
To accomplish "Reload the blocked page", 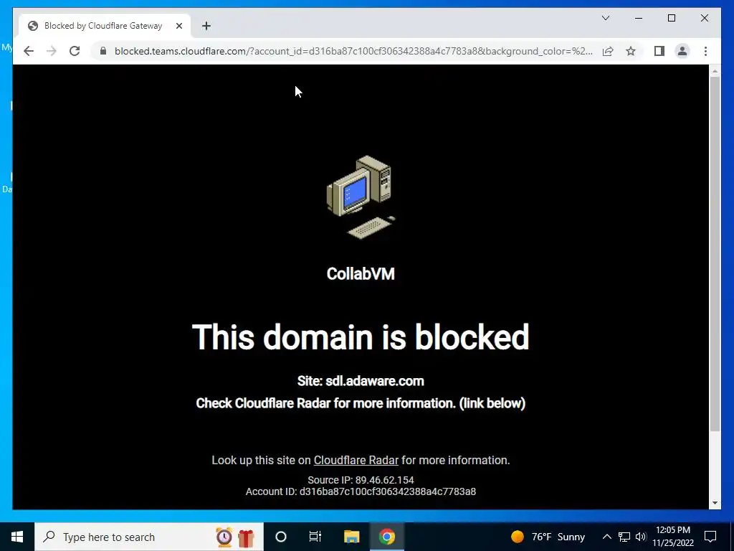I will tap(75, 51).
